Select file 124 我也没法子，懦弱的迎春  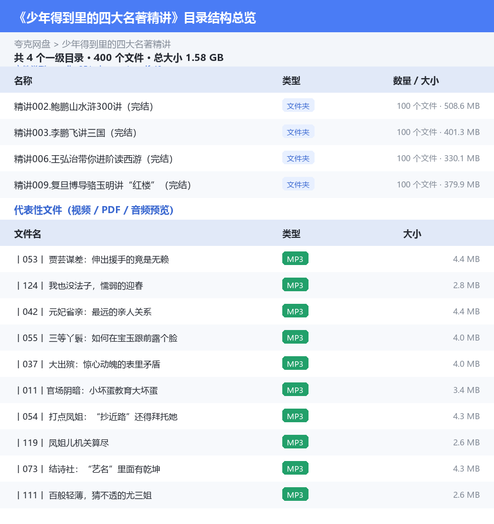[x=80, y=285]
